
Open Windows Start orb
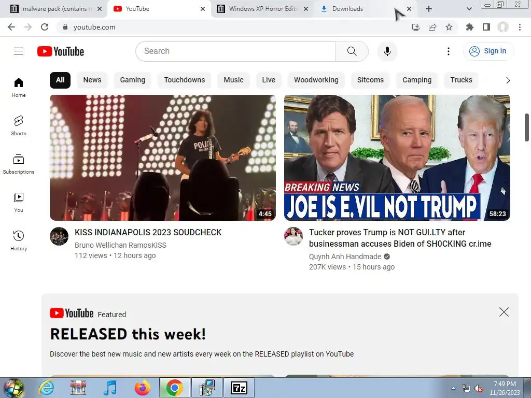[14, 388]
